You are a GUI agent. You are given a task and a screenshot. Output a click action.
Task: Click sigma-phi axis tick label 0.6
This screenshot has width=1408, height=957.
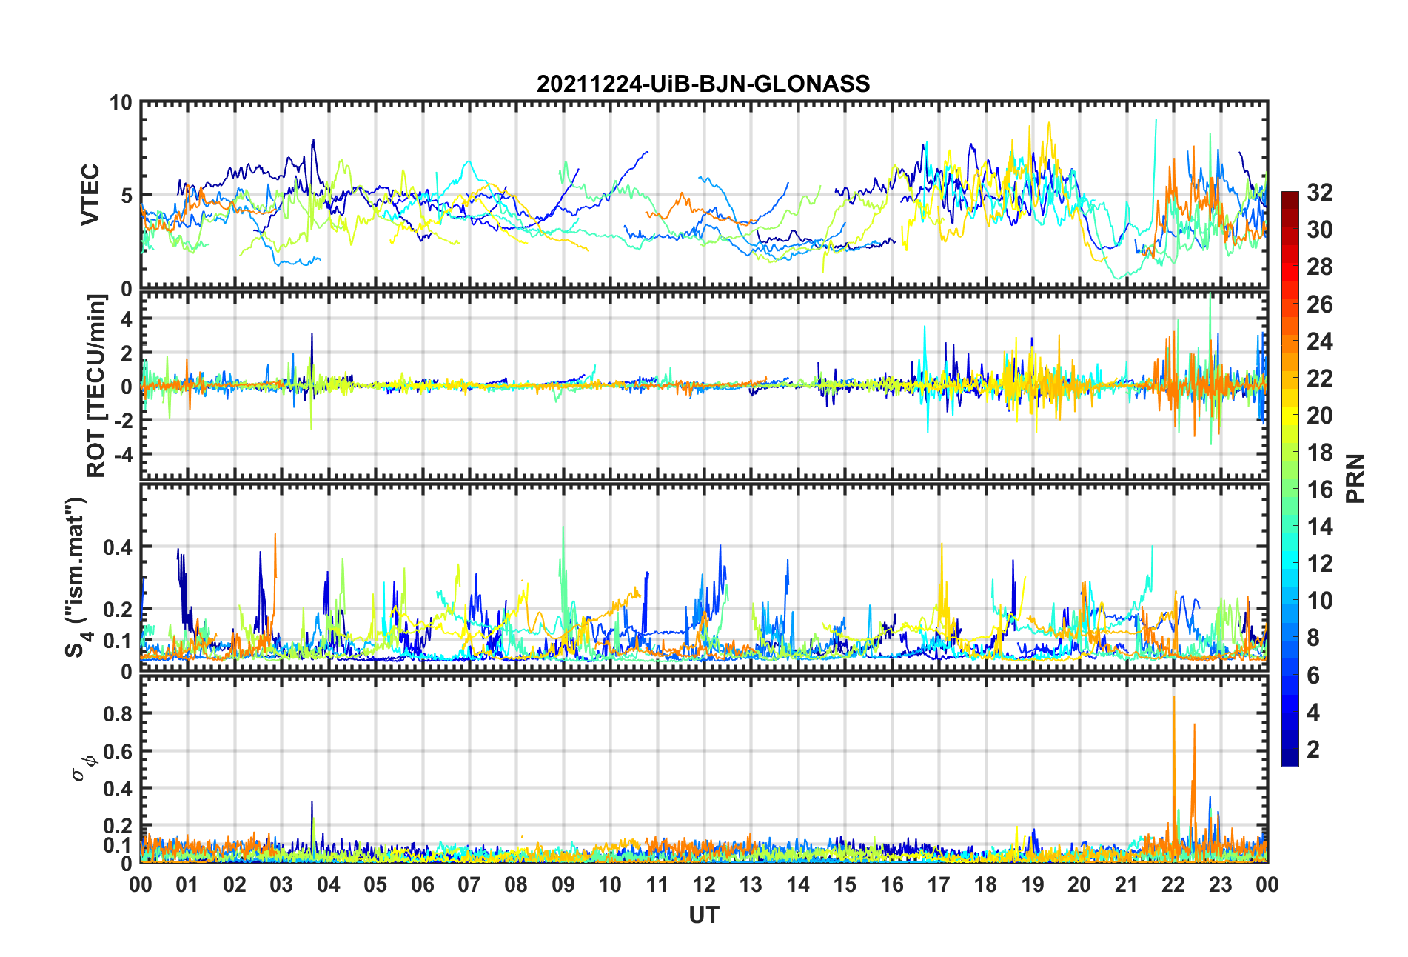point(118,751)
